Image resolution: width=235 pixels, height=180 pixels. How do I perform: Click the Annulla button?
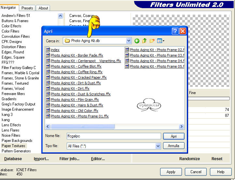[x=174, y=146]
